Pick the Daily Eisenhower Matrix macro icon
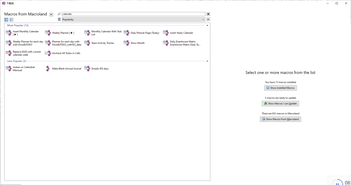The width and height of the screenshot is (351, 185). [166, 43]
